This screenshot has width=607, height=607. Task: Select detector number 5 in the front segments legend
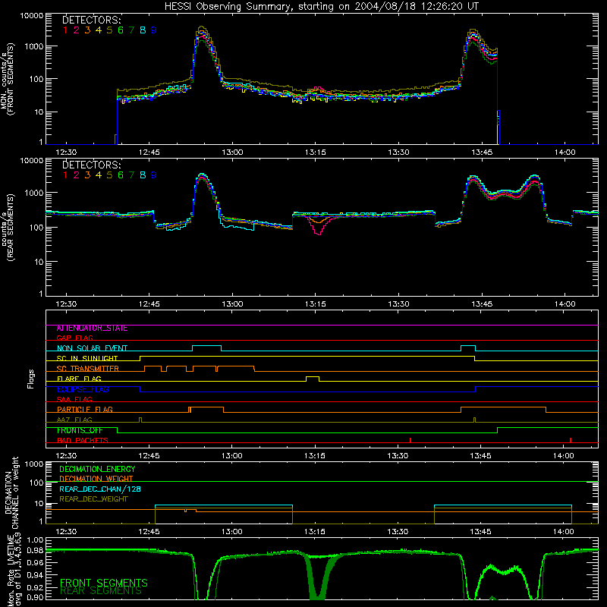109,30
